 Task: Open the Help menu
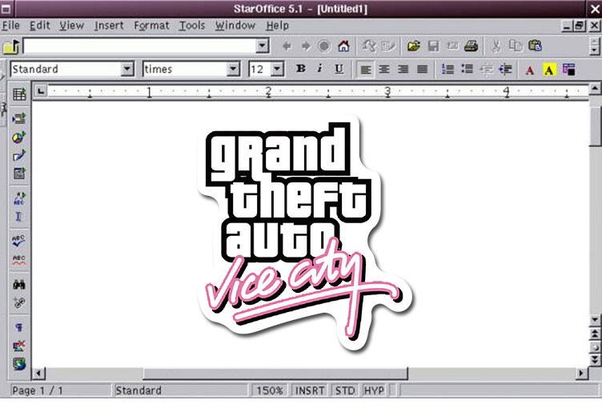coord(278,26)
